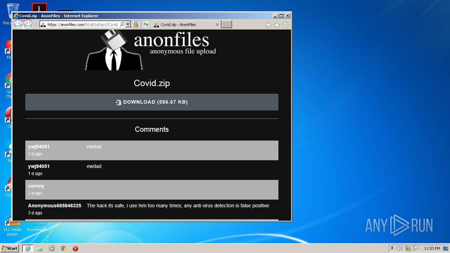The image size is (450, 253).
Task: Click the search magnifier in address bar
Action: pos(122,25)
